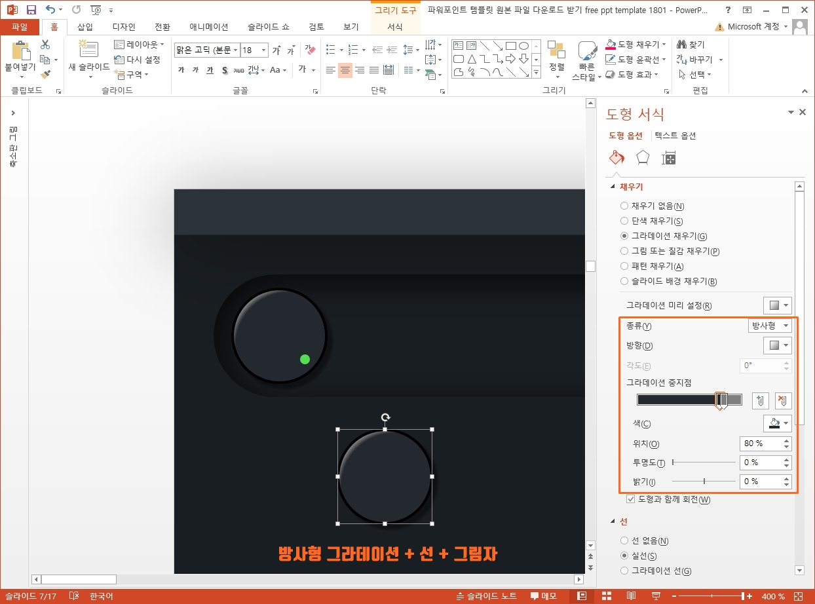Image resolution: width=815 pixels, height=604 pixels.
Task: Open the Size & Properties tab icon
Action: pos(668,158)
